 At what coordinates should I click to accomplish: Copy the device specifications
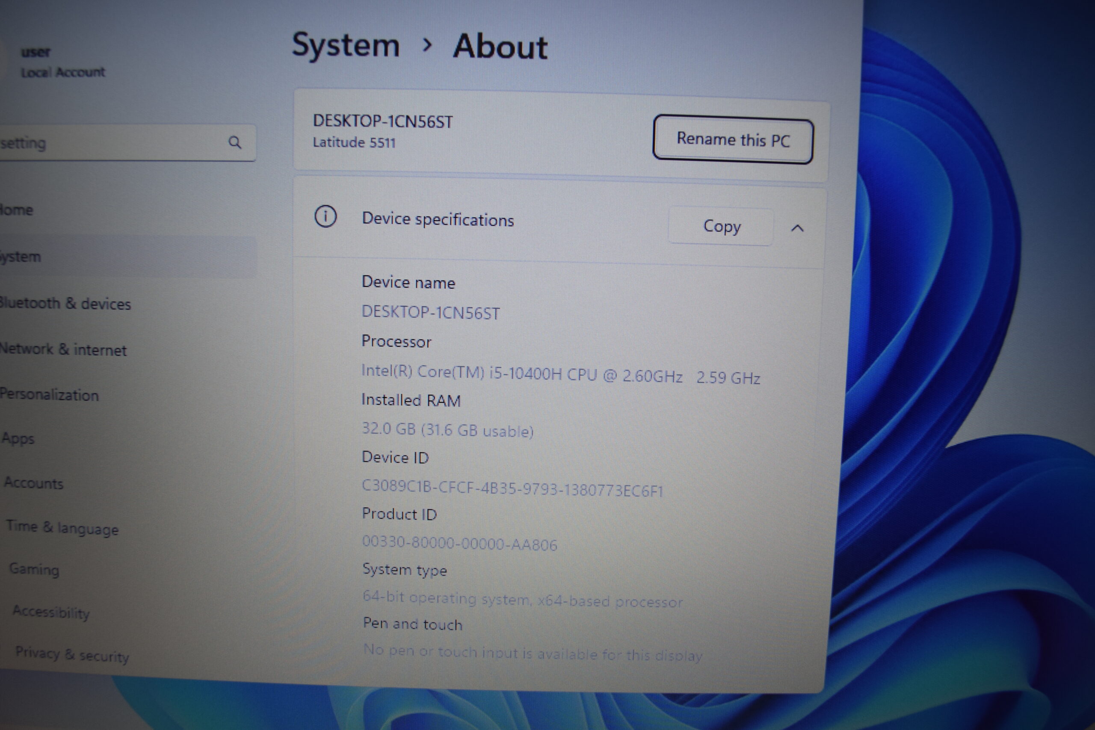(x=721, y=226)
